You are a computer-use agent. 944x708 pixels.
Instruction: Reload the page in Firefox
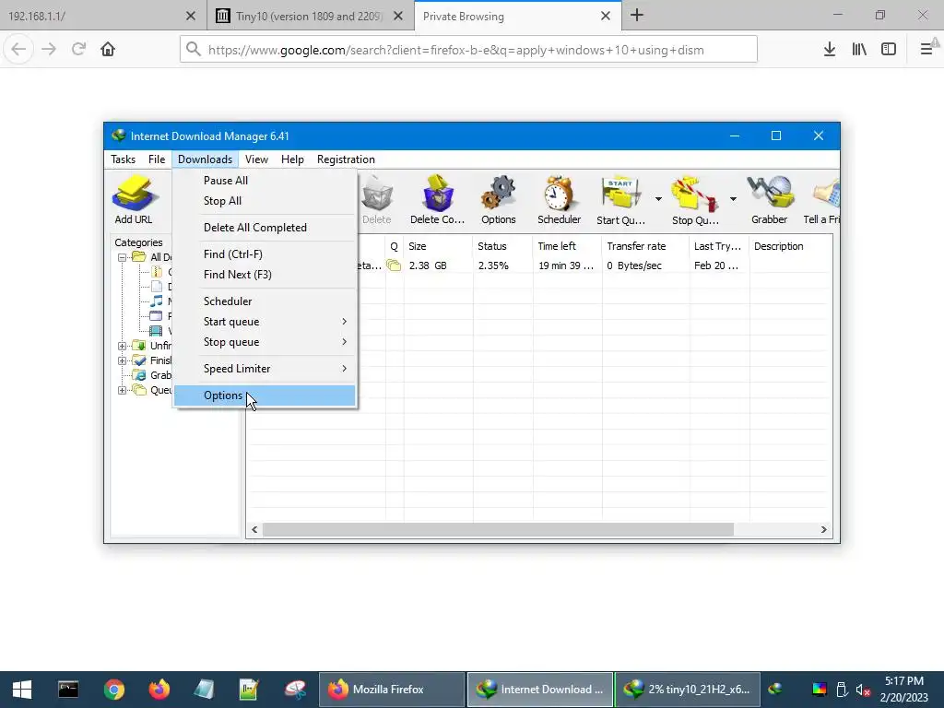pos(78,50)
